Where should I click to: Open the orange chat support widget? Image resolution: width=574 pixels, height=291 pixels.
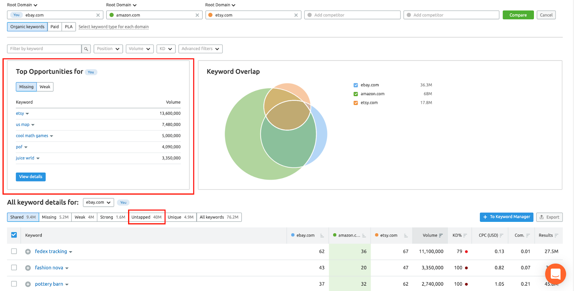(555, 274)
